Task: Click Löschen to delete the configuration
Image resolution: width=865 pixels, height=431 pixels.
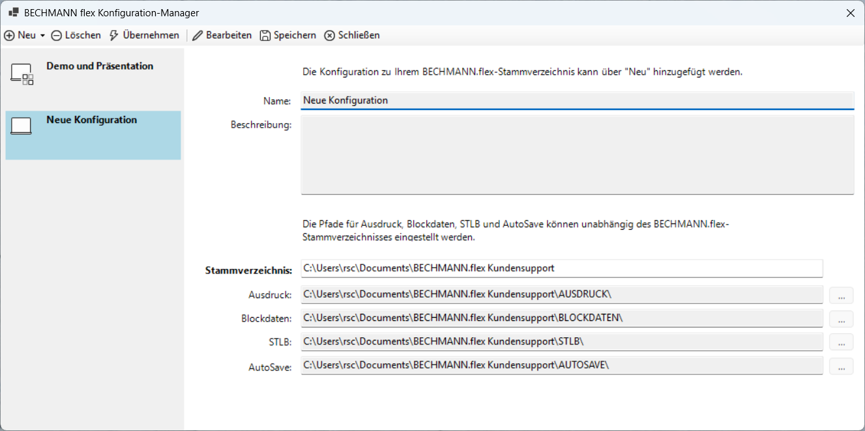Action: pos(76,35)
